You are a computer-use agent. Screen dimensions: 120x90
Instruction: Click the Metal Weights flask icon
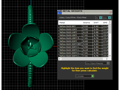click(x=59, y=12)
